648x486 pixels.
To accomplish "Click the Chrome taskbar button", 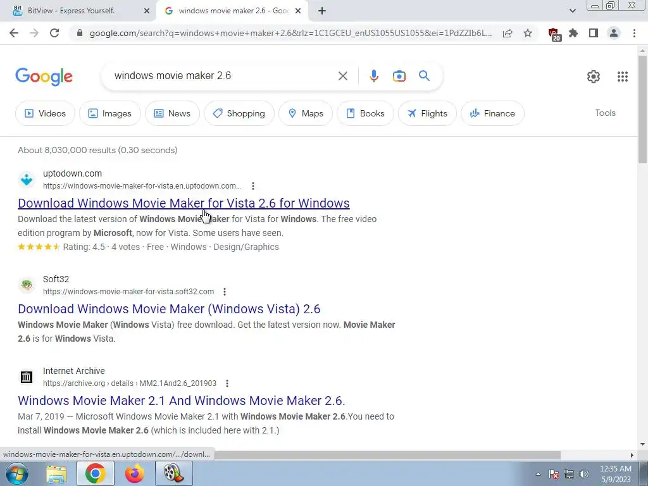I will [x=95, y=473].
